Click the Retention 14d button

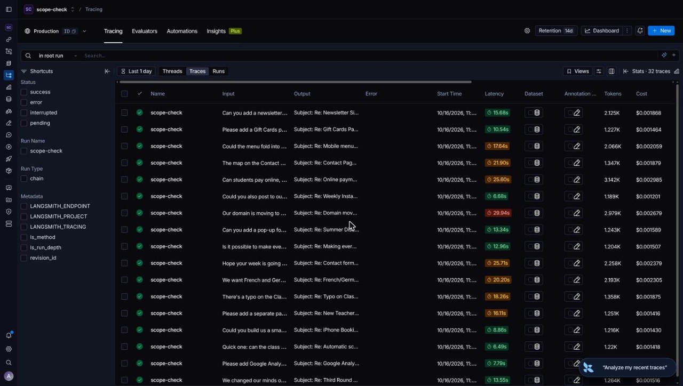click(555, 31)
